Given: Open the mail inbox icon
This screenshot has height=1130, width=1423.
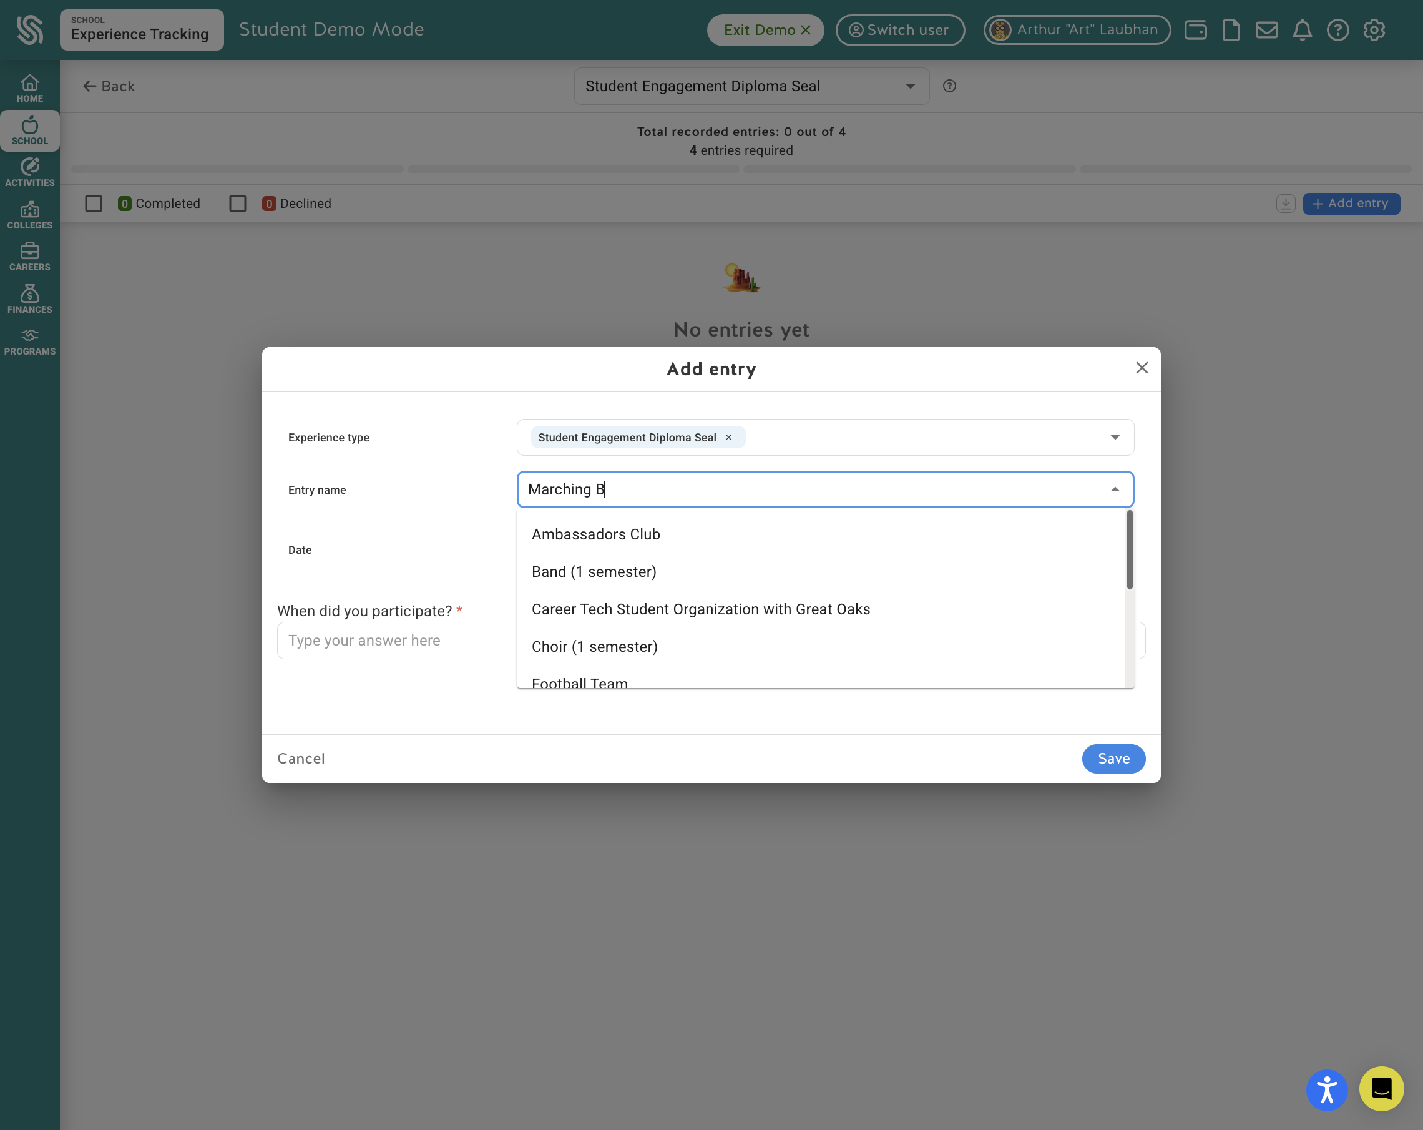Looking at the screenshot, I should 1266,30.
